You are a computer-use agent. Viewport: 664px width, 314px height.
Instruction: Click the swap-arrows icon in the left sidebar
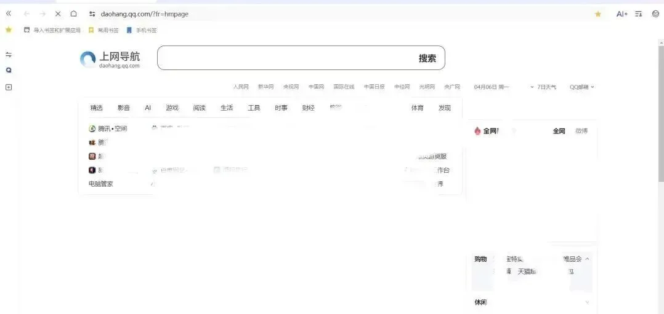pos(9,55)
